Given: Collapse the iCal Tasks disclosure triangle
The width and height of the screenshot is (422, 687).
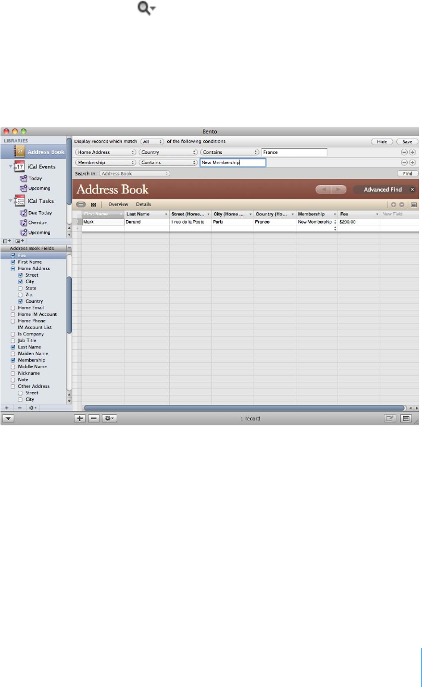Looking at the screenshot, I should point(11,200).
